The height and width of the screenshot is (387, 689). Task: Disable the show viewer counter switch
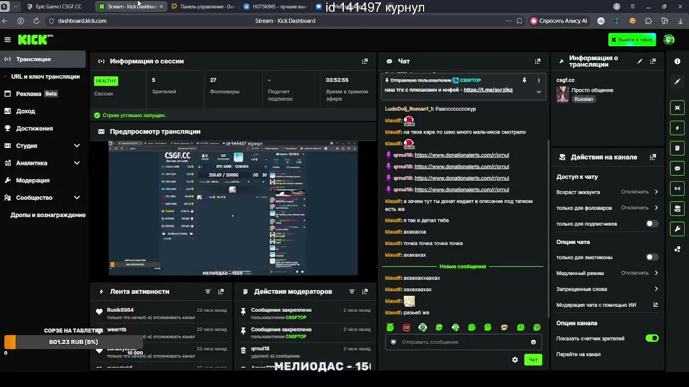(x=652, y=339)
